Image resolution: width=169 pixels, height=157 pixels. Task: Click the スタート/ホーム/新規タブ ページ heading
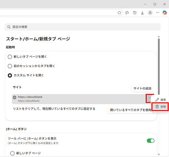click(38, 39)
